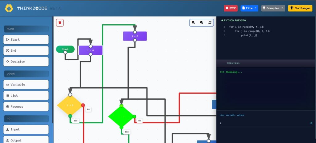
Task: Add an Output block from sidebar
Action: 26,140
